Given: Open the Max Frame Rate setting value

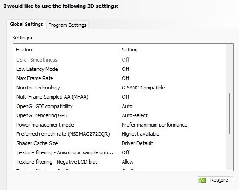Looking at the screenshot, I should (x=126, y=78).
